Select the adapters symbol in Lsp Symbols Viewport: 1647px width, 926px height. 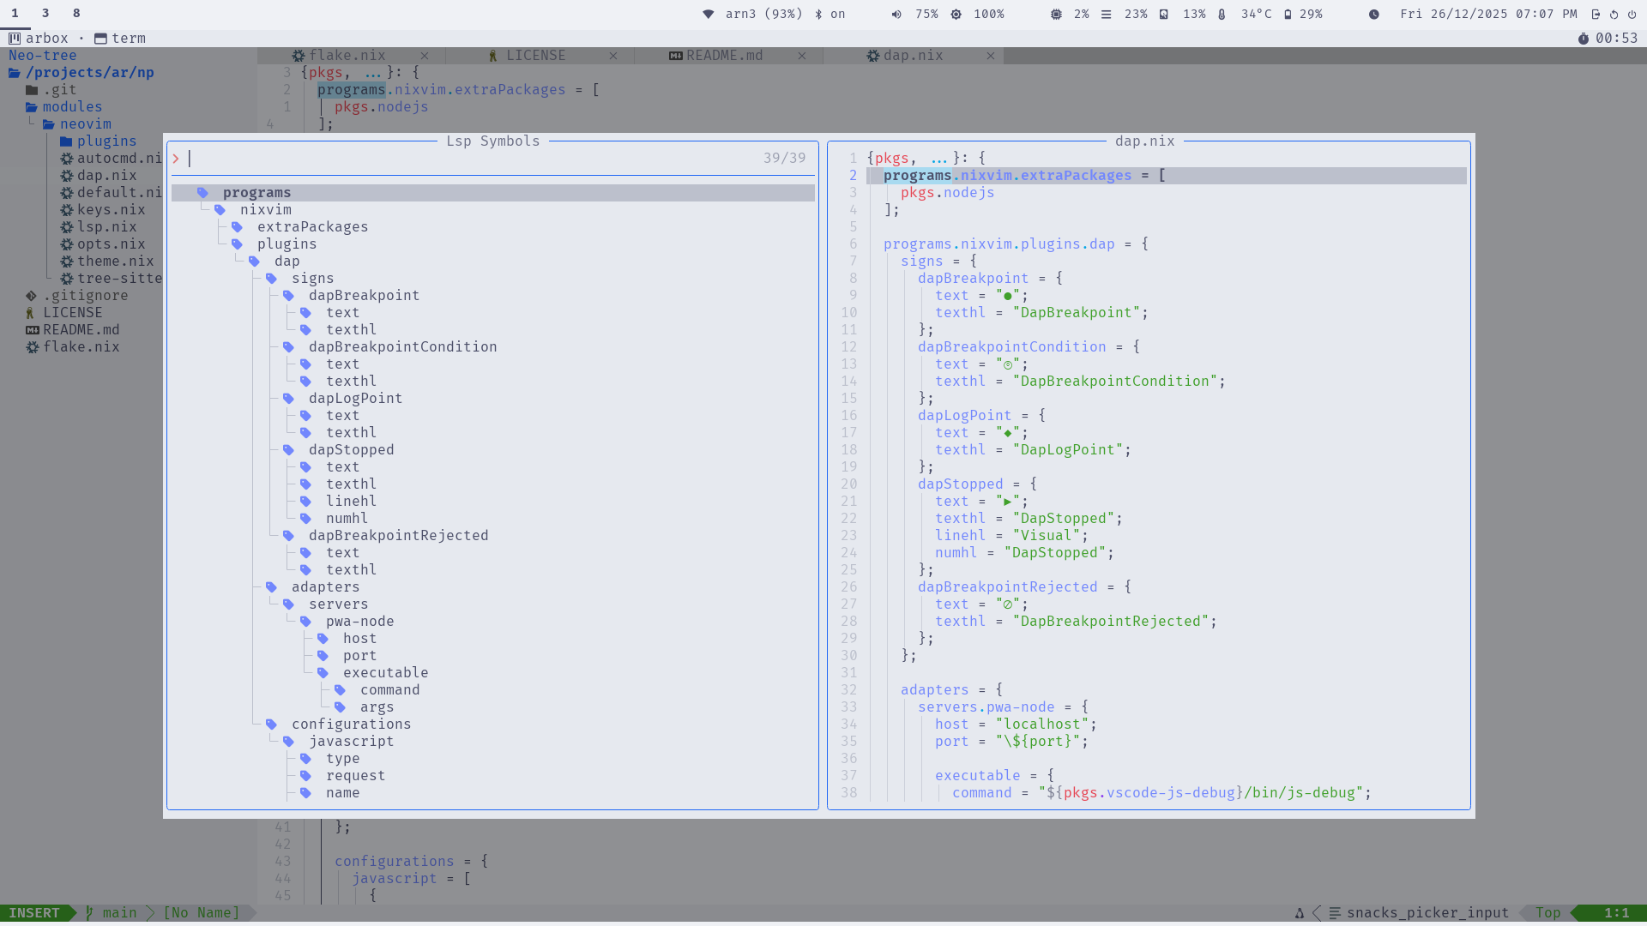[x=325, y=587]
